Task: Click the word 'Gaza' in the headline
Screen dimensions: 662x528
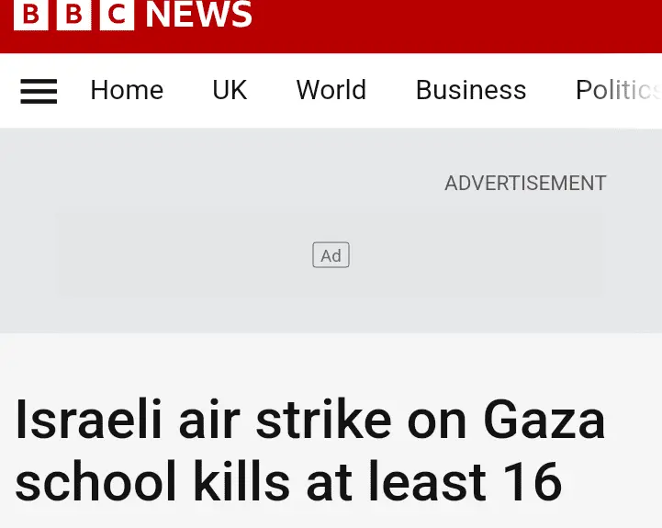Action: pos(544,421)
